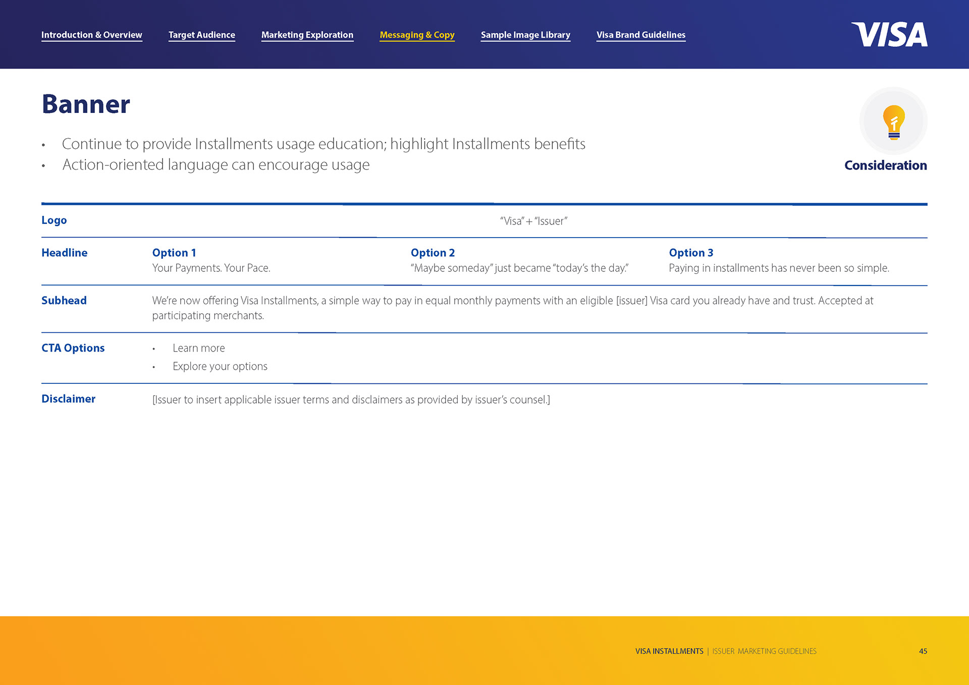Click the Logo row label
This screenshot has height=685, width=969.
[x=54, y=220]
